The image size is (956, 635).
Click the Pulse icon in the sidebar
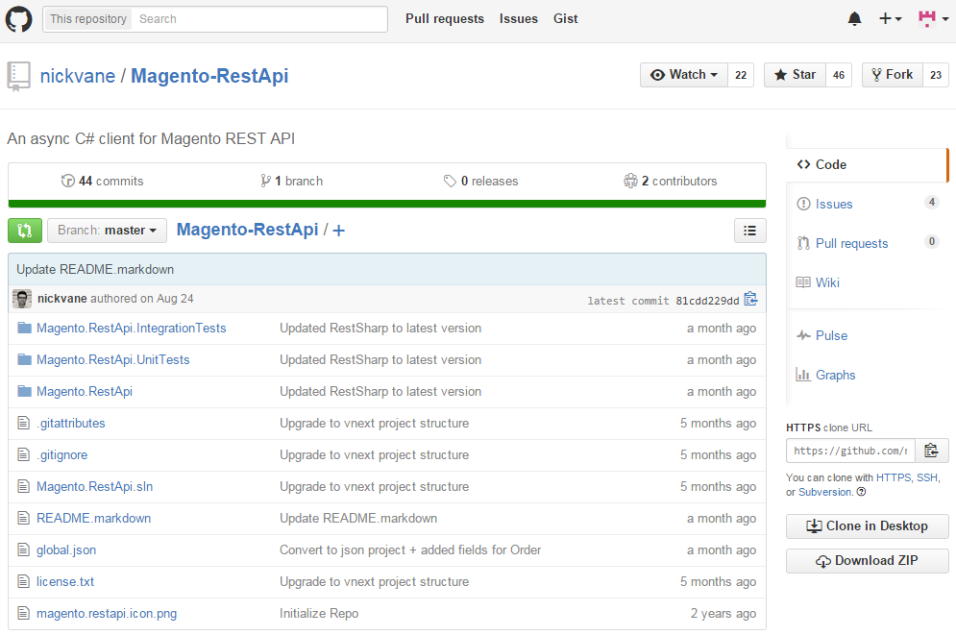pyautogui.click(x=803, y=336)
